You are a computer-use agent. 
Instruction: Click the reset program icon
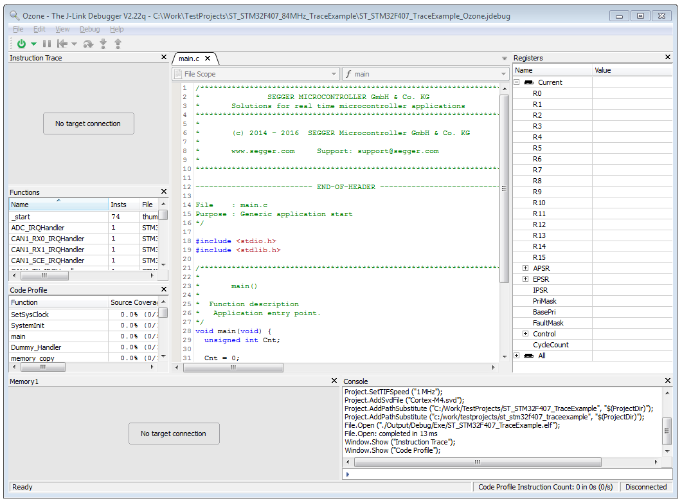[62, 44]
